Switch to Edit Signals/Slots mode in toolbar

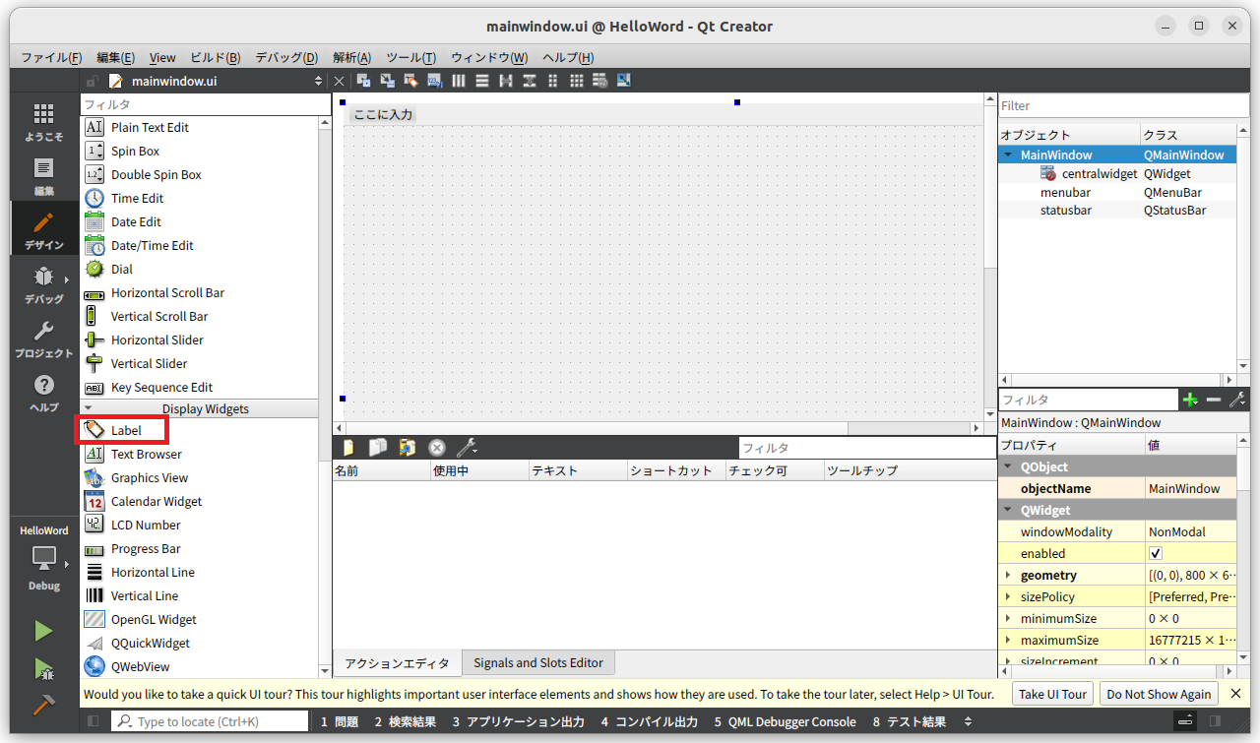[386, 80]
